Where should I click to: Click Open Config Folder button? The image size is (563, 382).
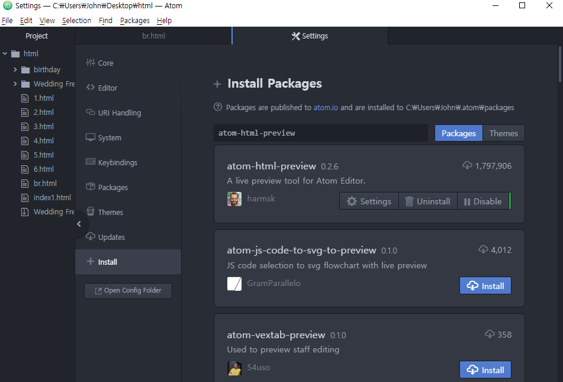pos(128,290)
